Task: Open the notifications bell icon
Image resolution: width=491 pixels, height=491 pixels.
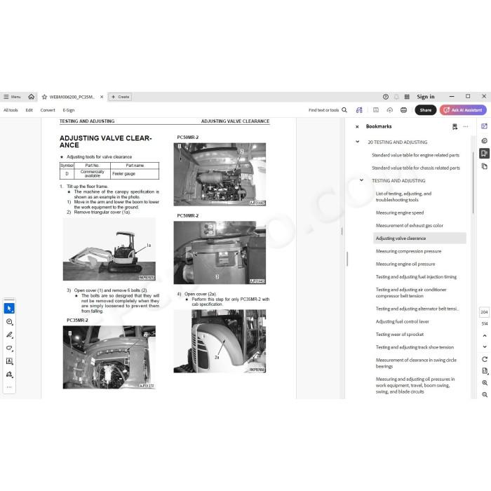Action: coord(396,97)
